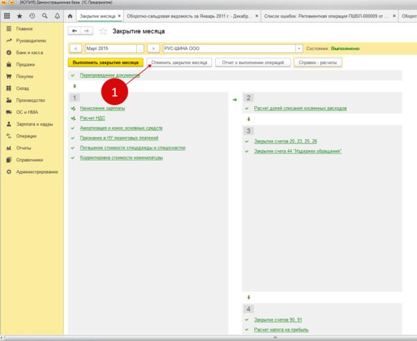
Task: Click the back arrow navigation button
Action: point(74,31)
